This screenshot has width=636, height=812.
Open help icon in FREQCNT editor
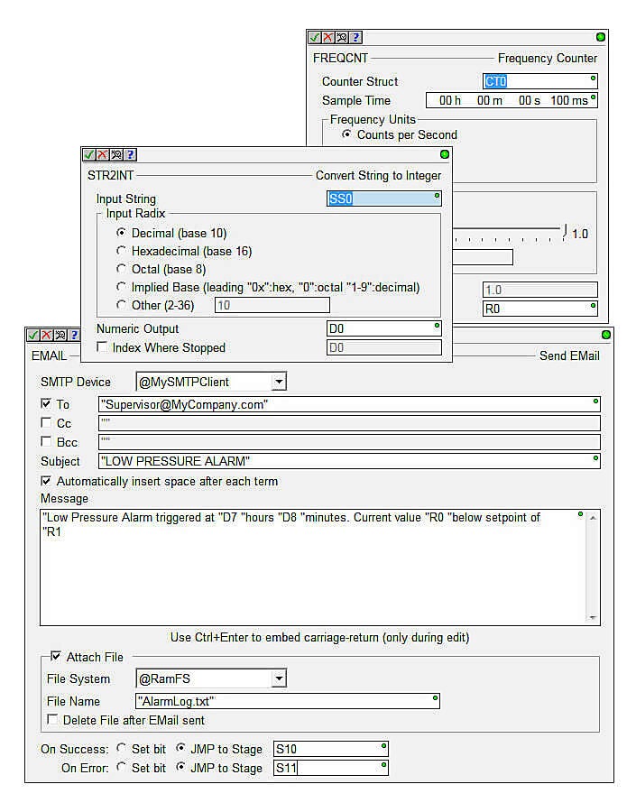pos(355,37)
